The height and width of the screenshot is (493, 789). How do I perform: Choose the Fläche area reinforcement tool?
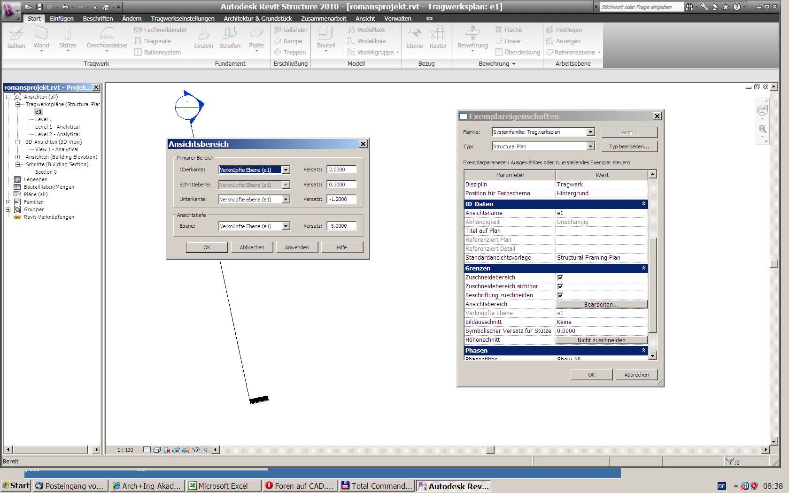509,30
